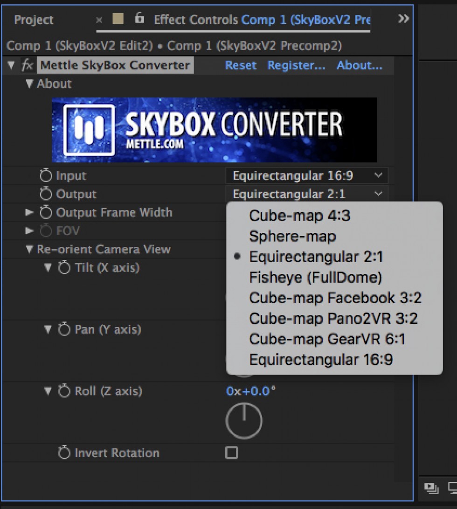457x509 pixels.
Task: Toggle the Pan (Y axis) stopwatch
Action: coord(64,329)
